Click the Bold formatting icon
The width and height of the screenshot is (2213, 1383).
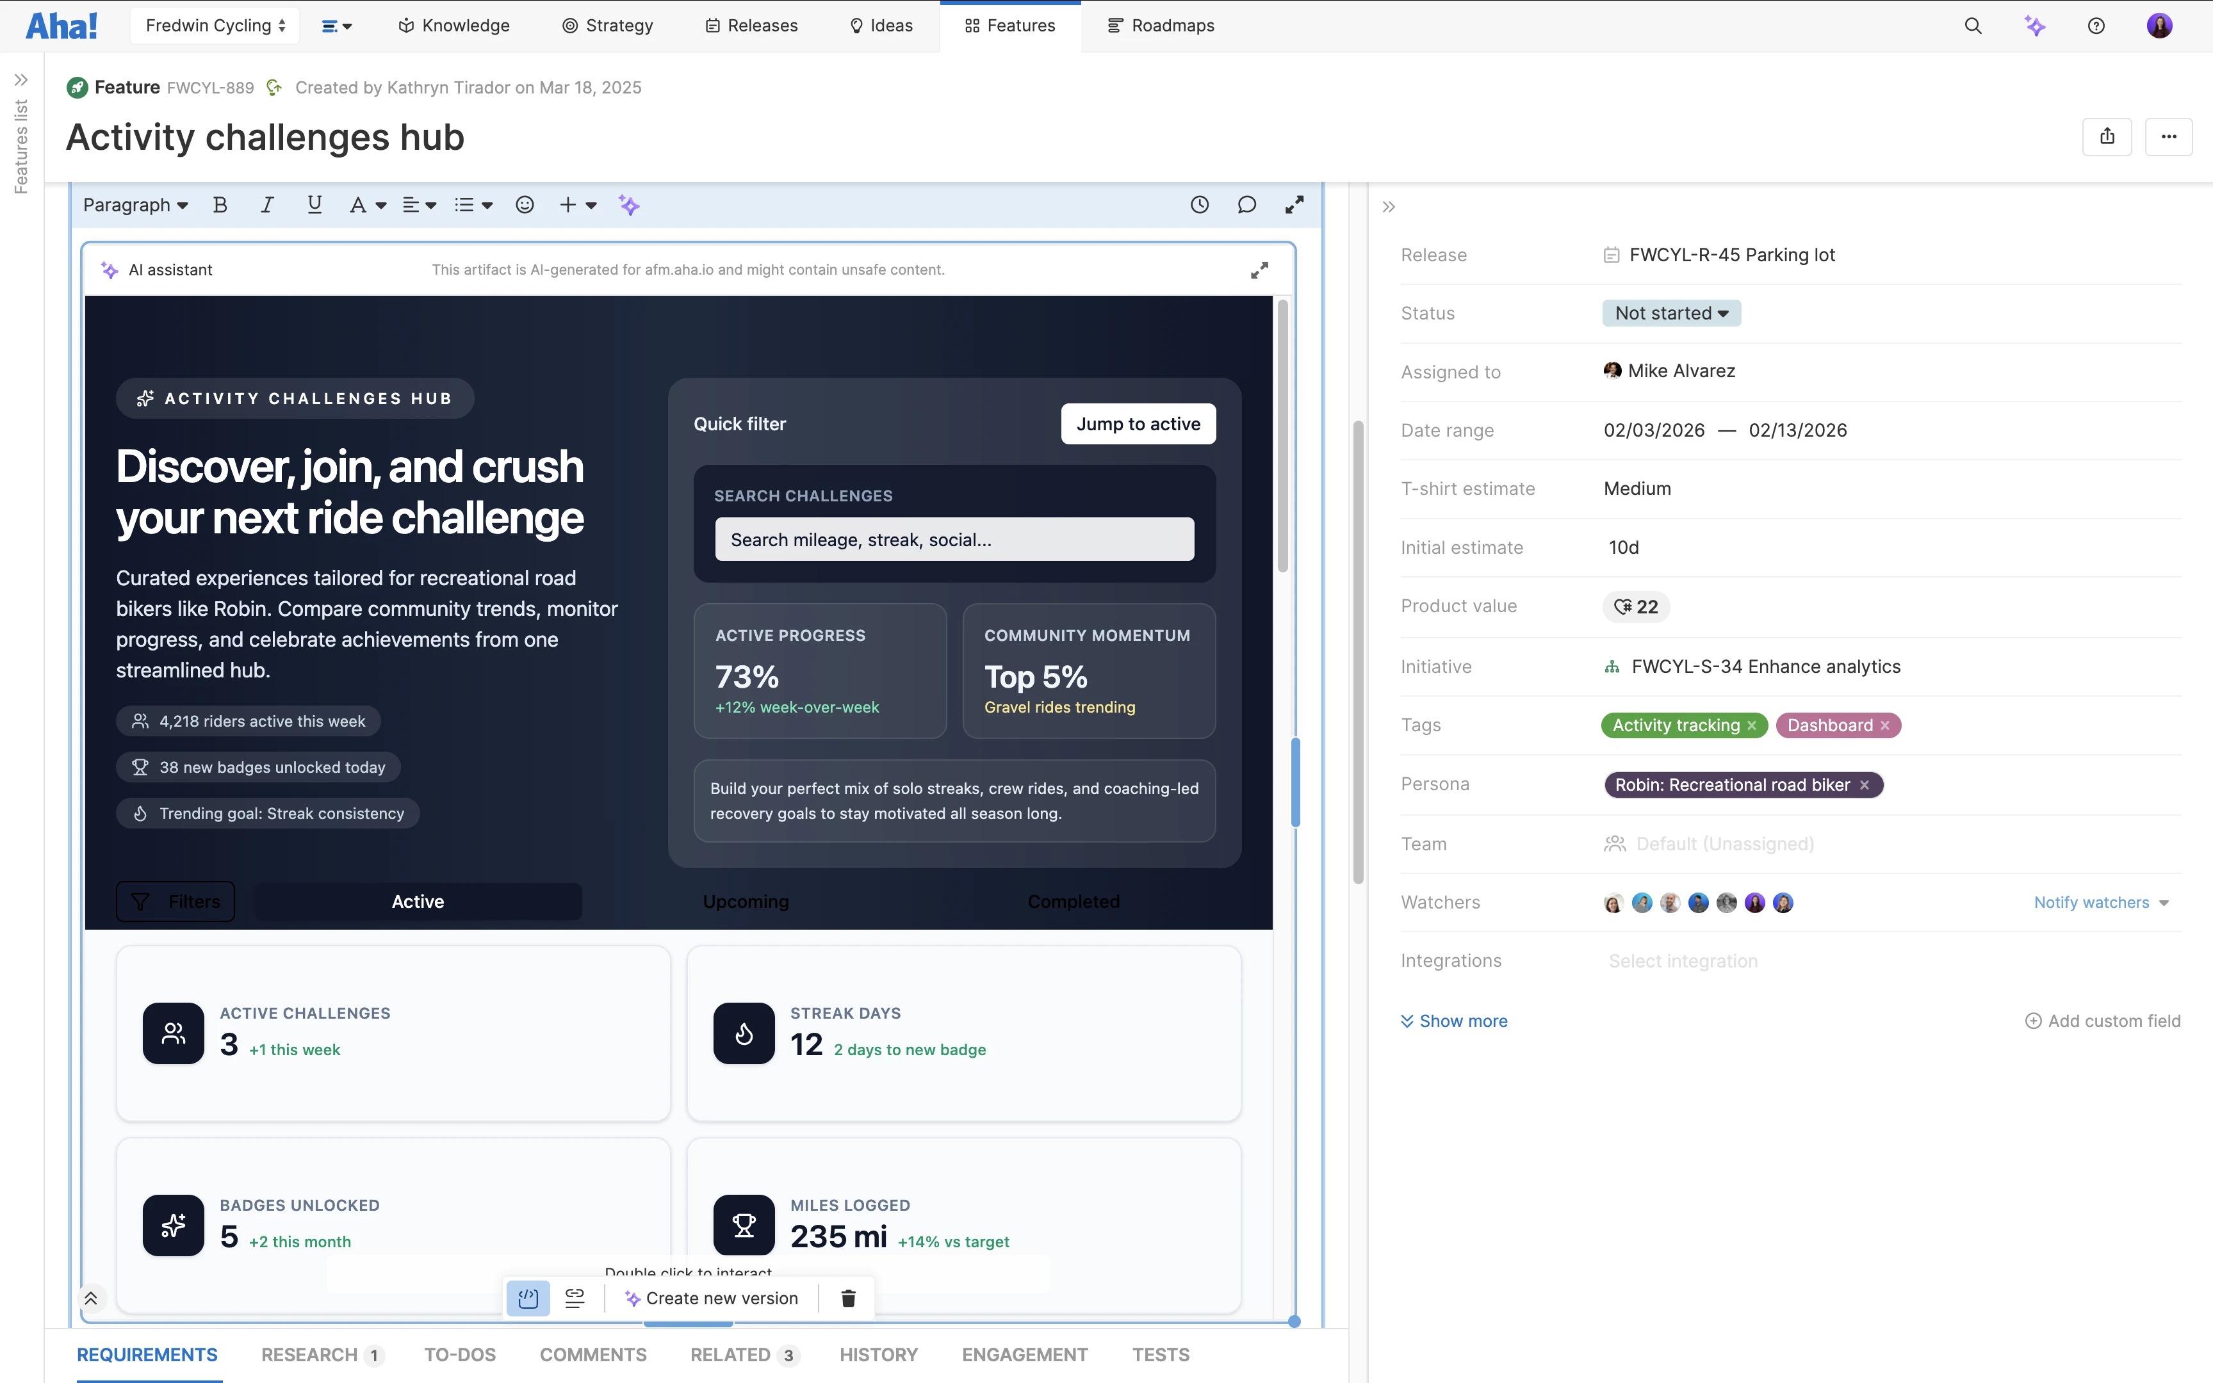click(220, 205)
